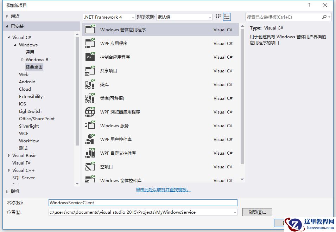Click the 名称 name input field
This screenshot has height=232, width=336.
[x=143, y=203]
